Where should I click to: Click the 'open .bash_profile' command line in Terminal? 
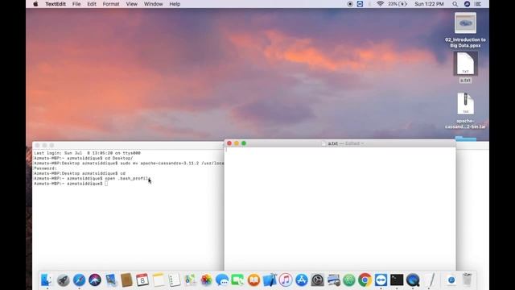92,178
